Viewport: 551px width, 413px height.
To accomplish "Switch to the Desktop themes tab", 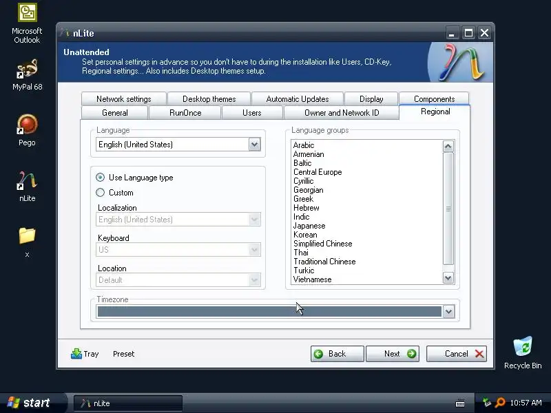I will (x=209, y=99).
